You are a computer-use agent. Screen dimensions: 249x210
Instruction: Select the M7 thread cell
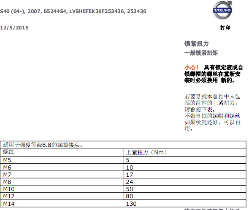(62, 175)
